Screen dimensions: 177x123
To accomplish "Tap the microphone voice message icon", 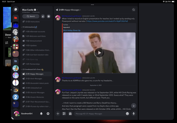I will (134, 114).
